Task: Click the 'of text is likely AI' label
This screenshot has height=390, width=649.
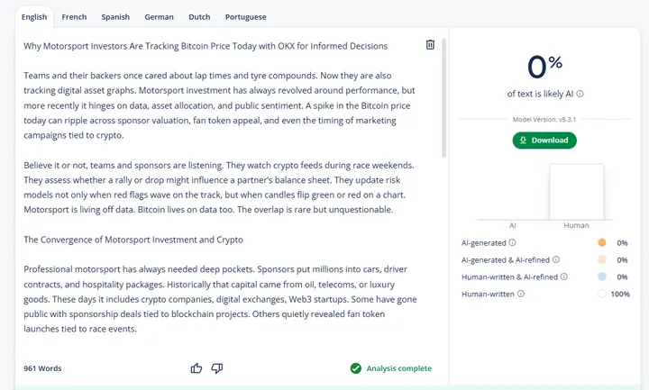Action: point(540,94)
